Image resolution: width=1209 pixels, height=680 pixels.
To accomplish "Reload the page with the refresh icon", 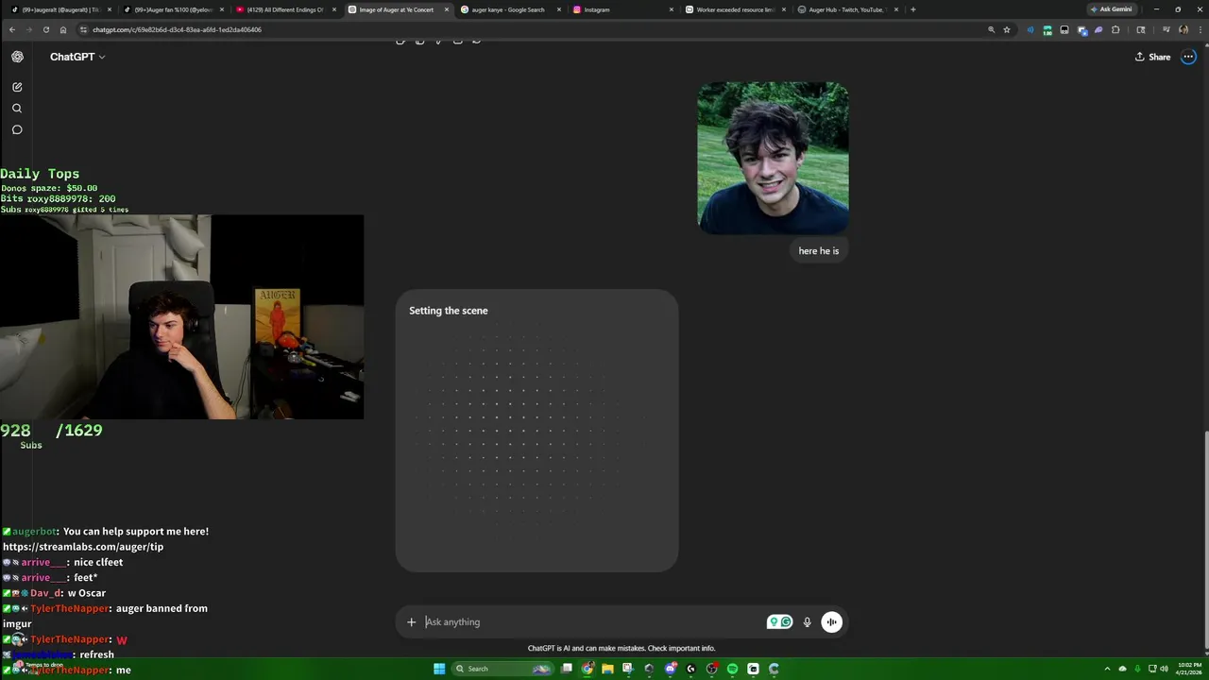I will pos(45,29).
